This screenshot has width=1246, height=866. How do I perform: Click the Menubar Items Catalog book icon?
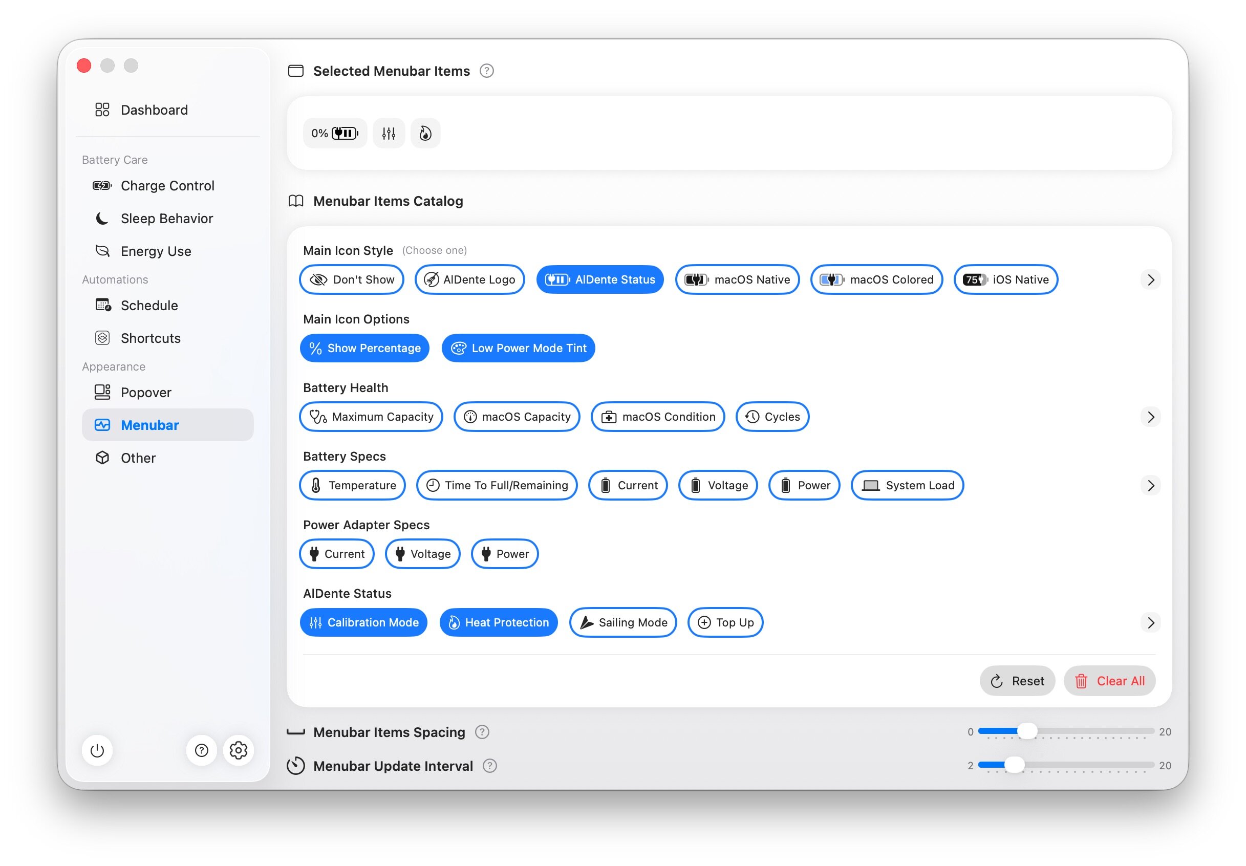pos(296,201)
